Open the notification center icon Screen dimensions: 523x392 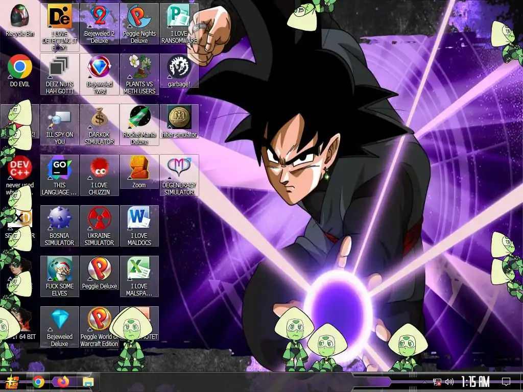[506, 382]
